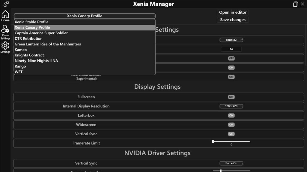Close Xenia Manager window
This screenshot has width=307, height=172.
303,4
